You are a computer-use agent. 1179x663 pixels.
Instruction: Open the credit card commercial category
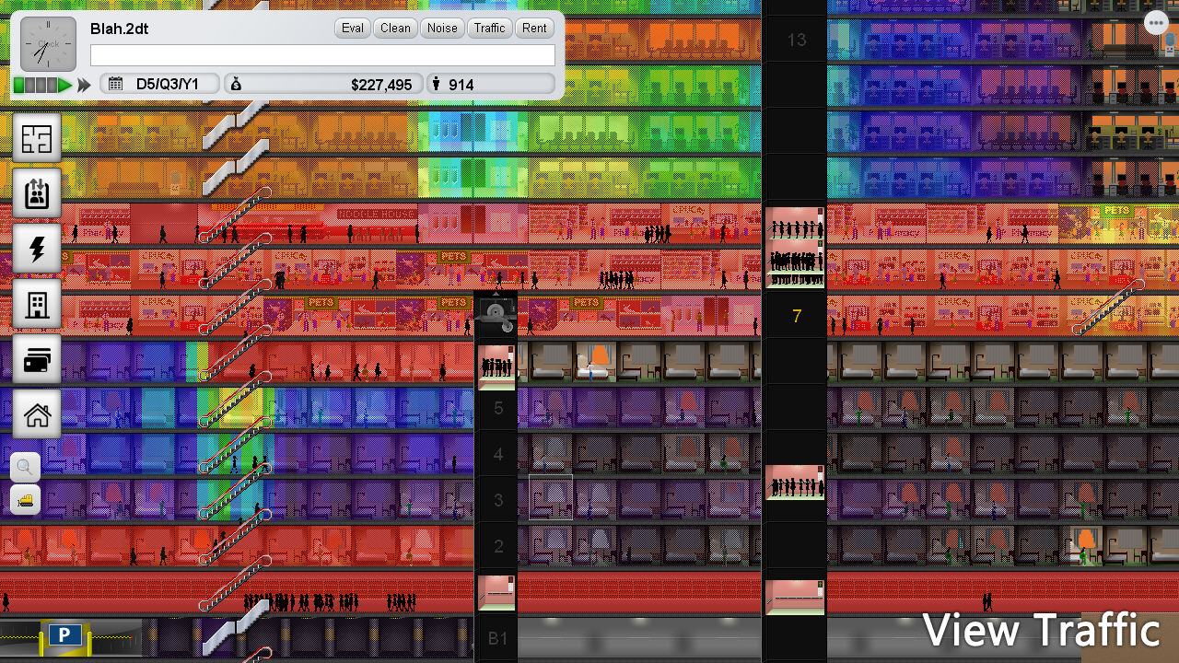click(37, 360)
